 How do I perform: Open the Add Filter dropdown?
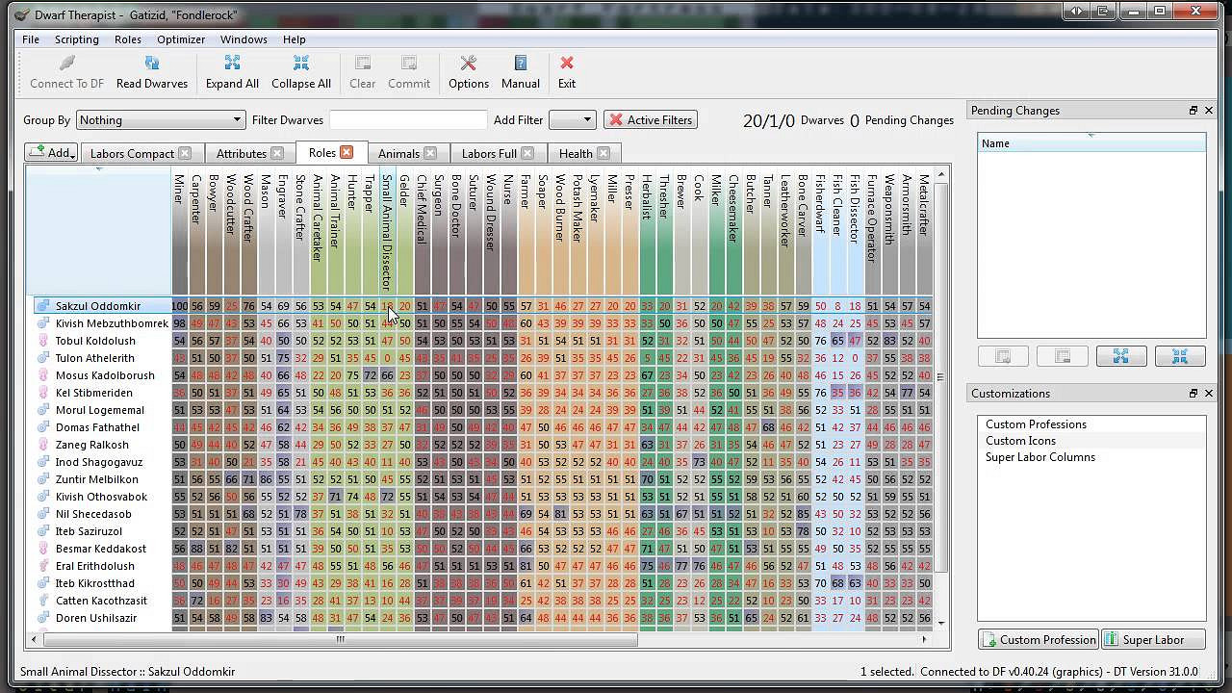pos(572,120)
